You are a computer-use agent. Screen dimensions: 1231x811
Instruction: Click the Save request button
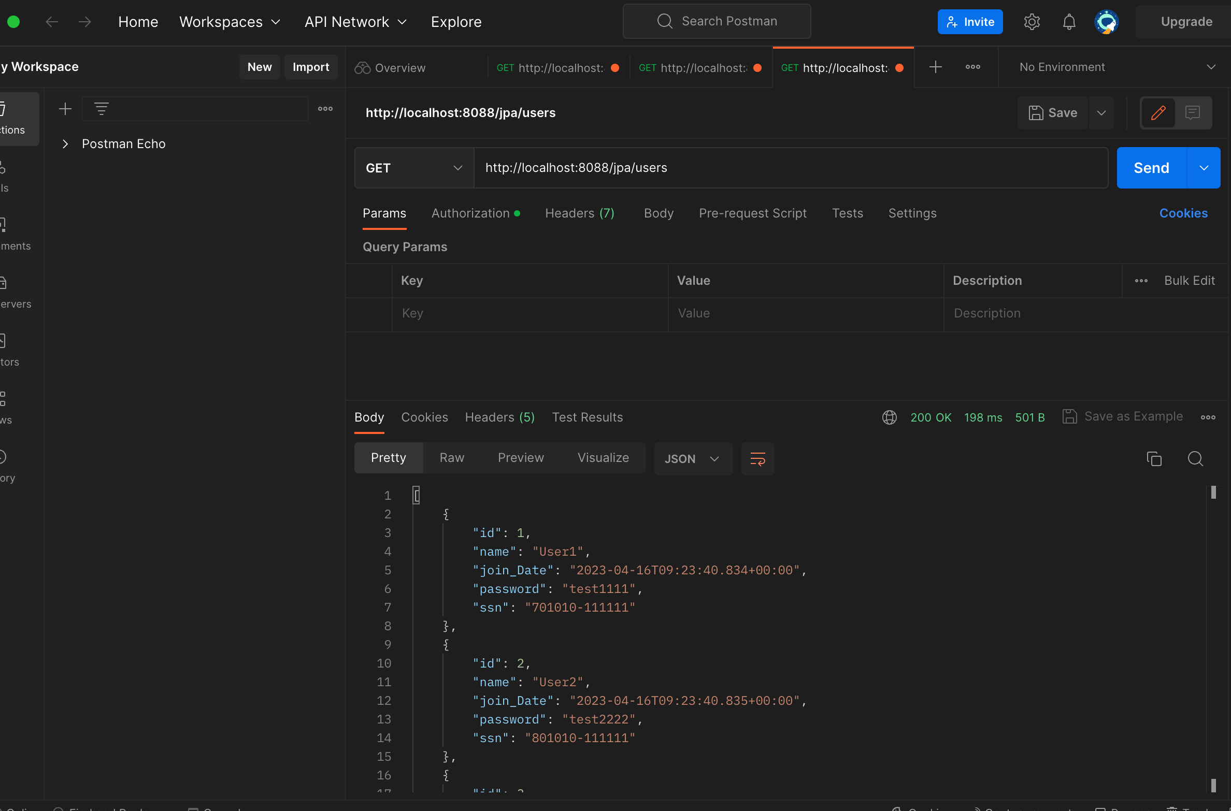click(1053, 112)
